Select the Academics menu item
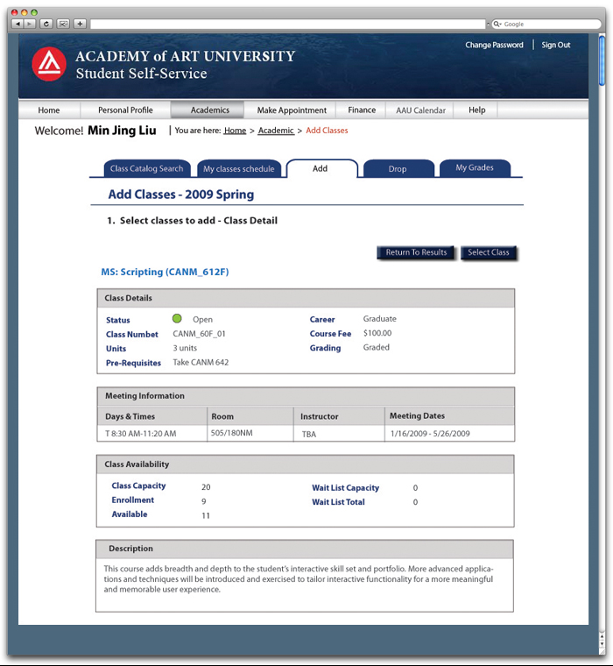 [x=209, y=110]
